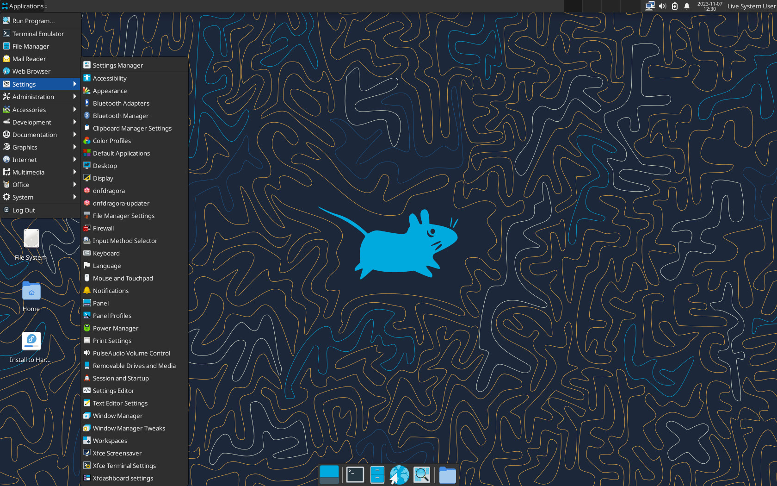Click the Notifications bell icon in the Settings submenu
777x486 pixels.
coord(86,291)
